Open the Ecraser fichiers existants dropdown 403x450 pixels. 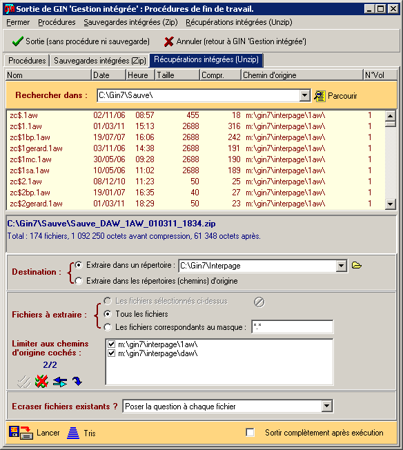tap(327, 406)
